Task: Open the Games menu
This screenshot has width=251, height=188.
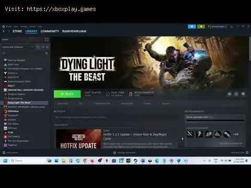Action: pos(32,27)
